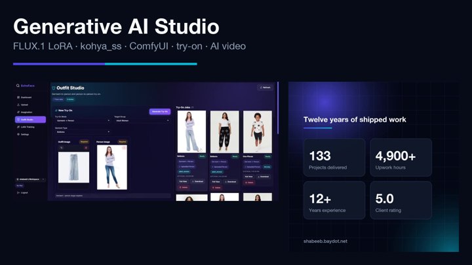472x265 pixels.
Task: Open the try-on result with black patterned pants
Action: click(225, 132)
